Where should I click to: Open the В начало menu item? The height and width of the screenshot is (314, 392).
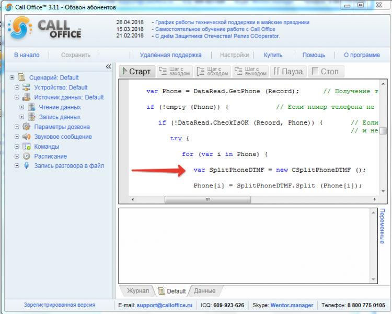[27, 55]
